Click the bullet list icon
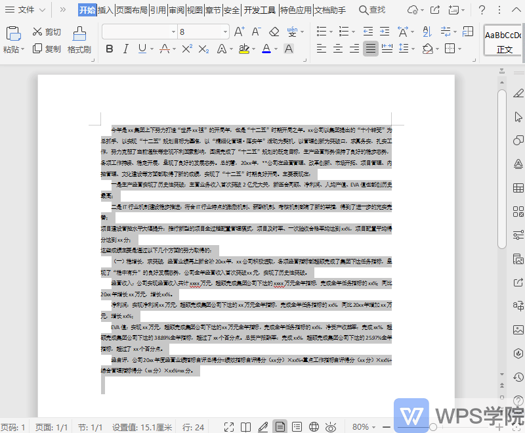 (322, 32)
